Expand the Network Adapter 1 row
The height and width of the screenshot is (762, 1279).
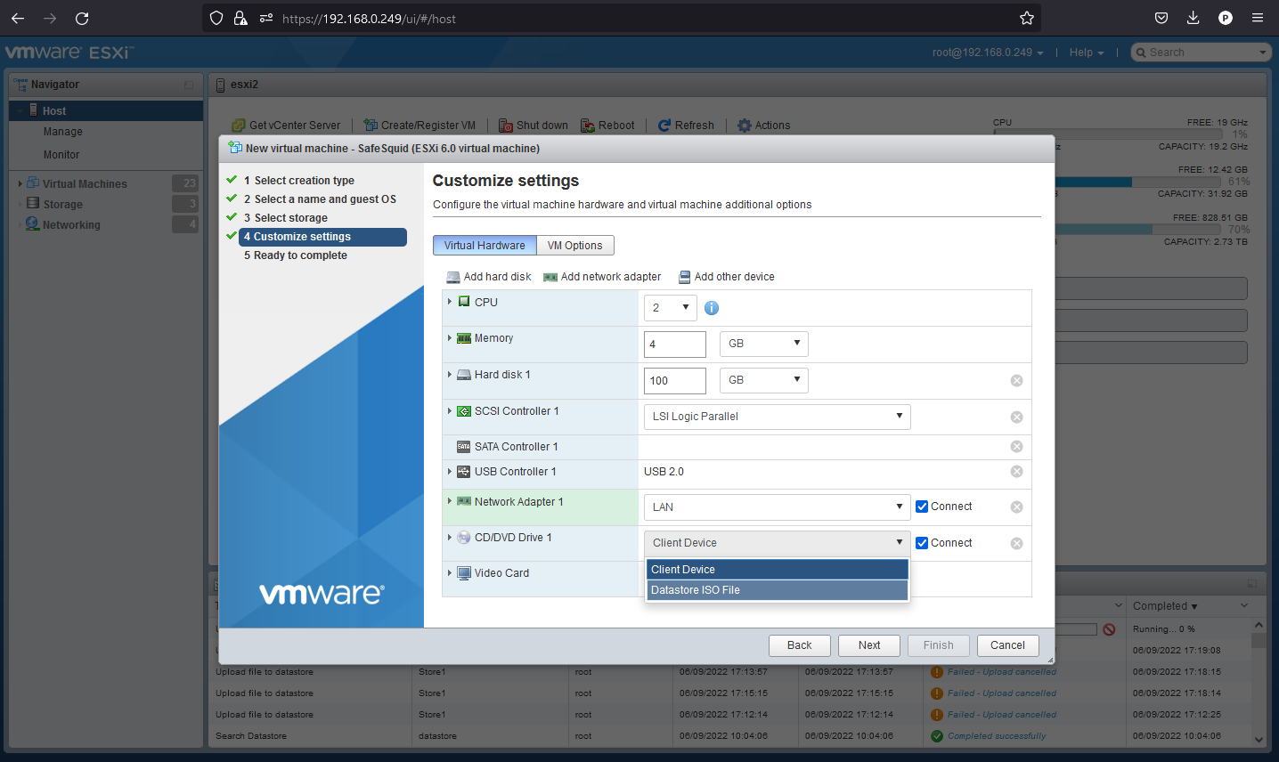pos(450,501)
